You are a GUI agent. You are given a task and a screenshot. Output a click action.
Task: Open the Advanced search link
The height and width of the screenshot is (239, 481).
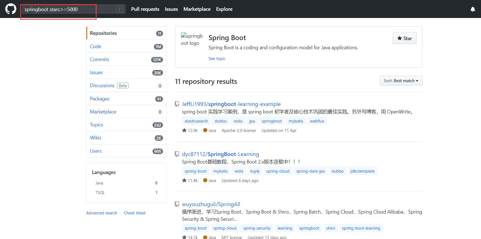pyautogui.click(x=101, y=213)
